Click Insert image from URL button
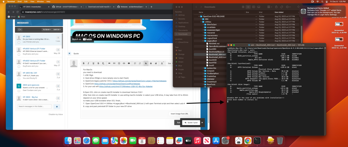The width and height of the screenshot is (348, 147). [179, 114]
